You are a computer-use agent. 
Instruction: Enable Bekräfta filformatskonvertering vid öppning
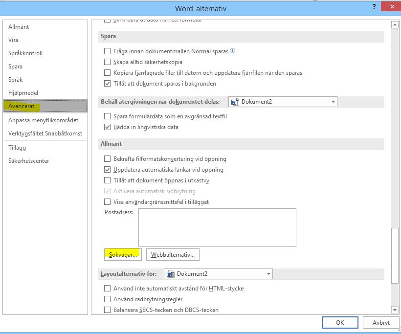108,159
